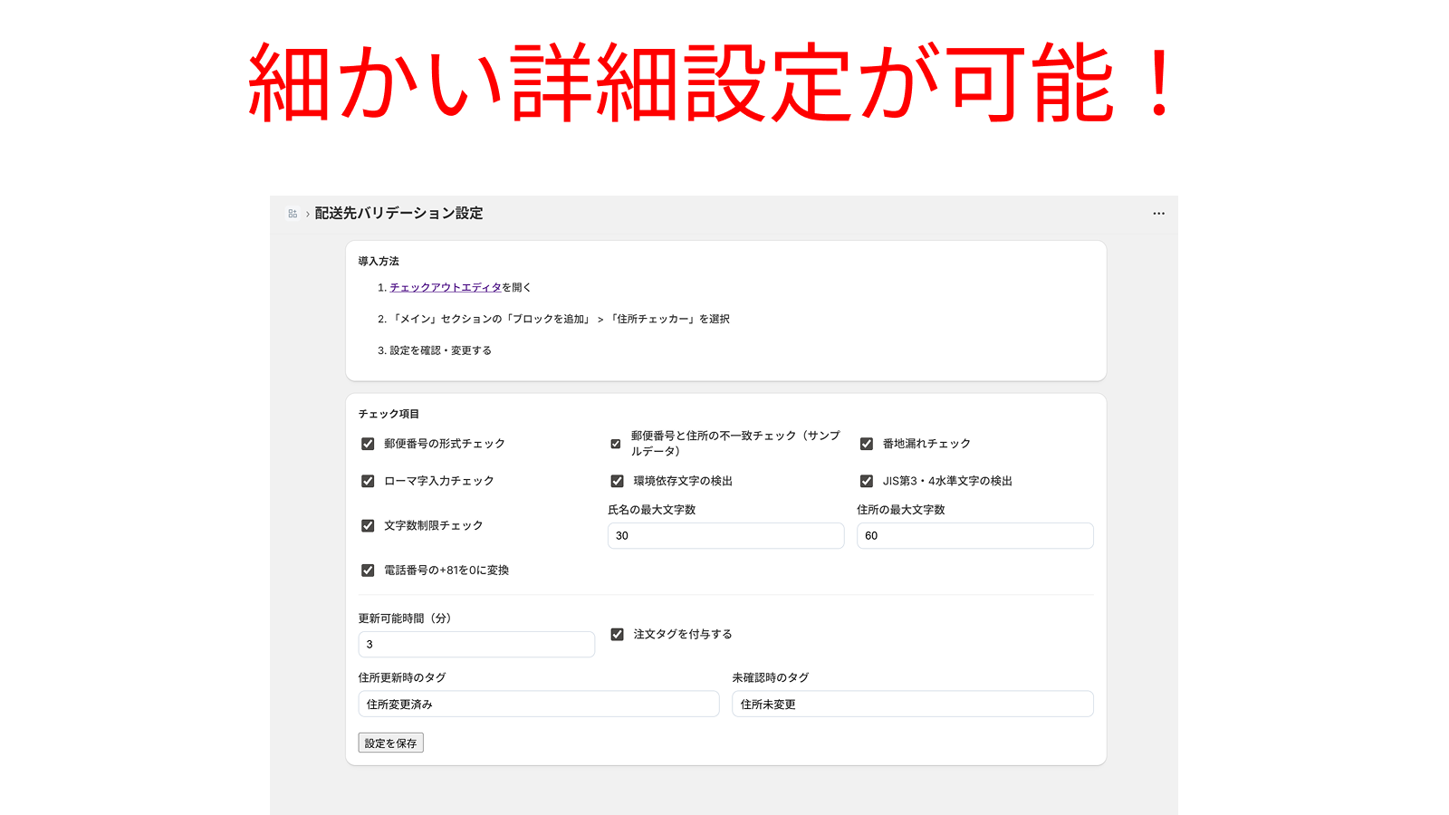
Task: Click the 氏名の最大文字数 input field
Action: point(725,536)
